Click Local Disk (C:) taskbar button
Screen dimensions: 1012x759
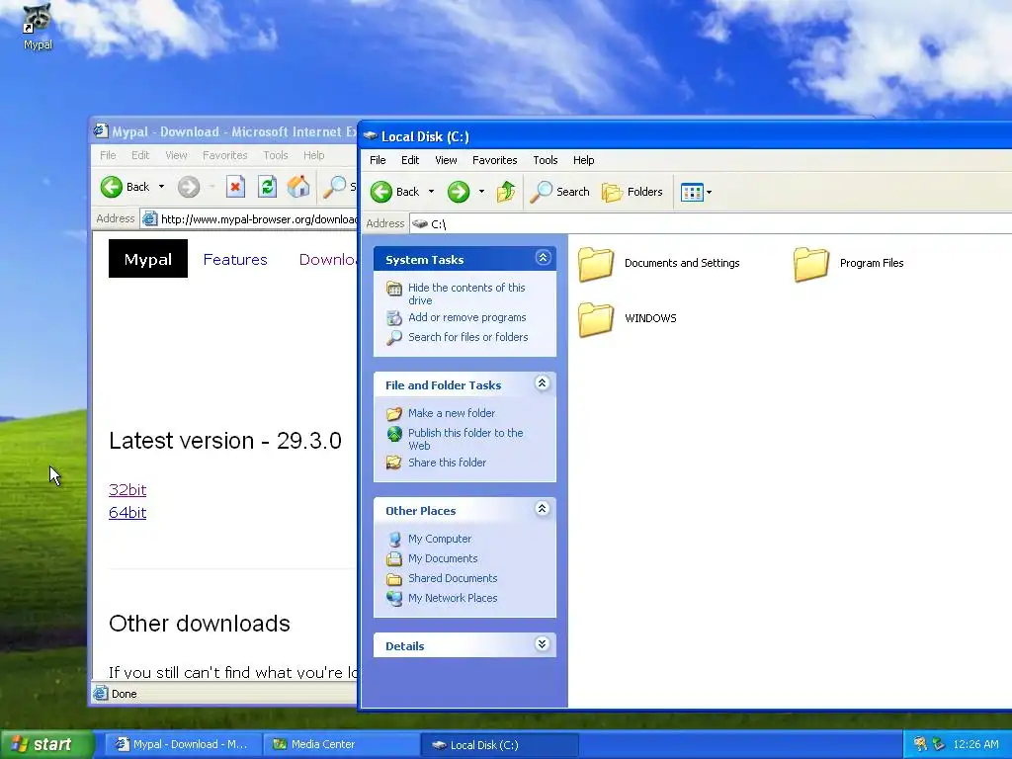pos(499,744)
